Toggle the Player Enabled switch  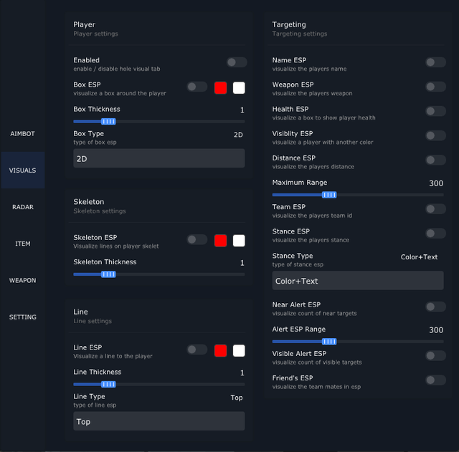point(236,62)
